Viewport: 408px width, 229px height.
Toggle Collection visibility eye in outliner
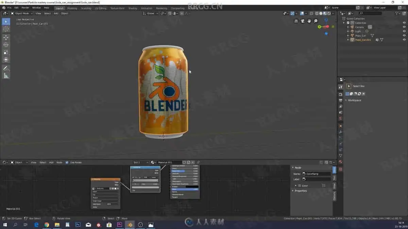pyautogui.click(x=404, y=23)
